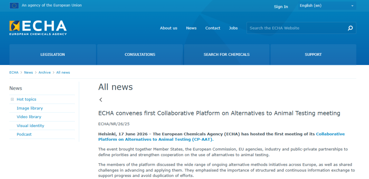Open Podcast in the sidebar

tap(24, 135)
